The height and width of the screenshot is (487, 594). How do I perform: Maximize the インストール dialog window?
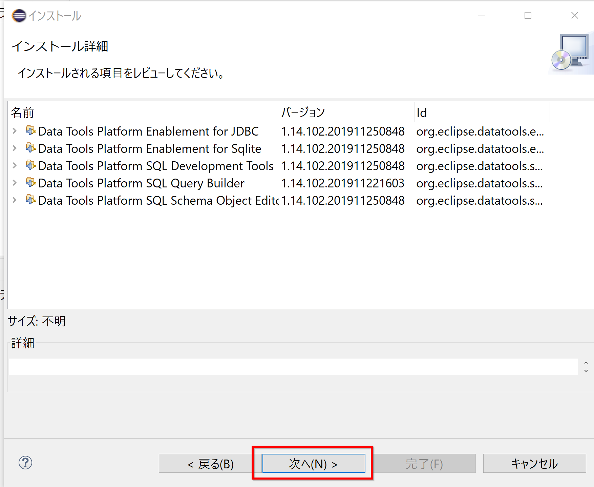pyautogui.click(x=528, y=15)
